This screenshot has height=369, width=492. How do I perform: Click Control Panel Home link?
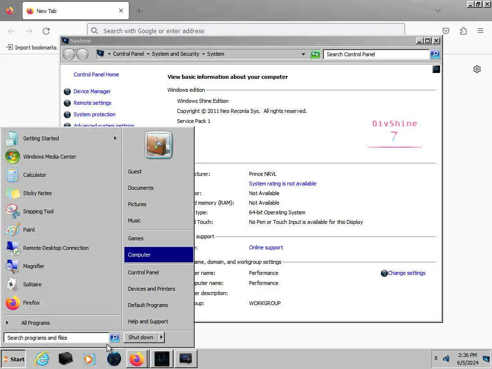coord(96,74)
